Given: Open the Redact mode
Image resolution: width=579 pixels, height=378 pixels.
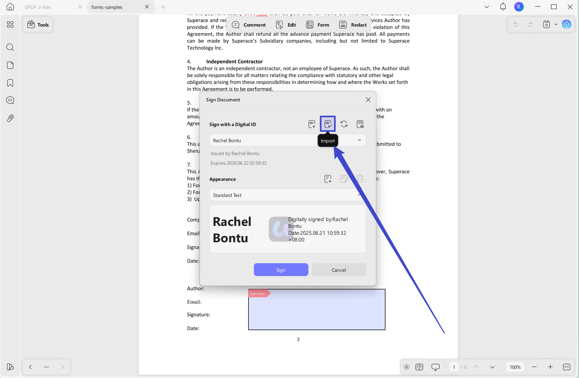Looking at the screenshot, I should point(353,25).
